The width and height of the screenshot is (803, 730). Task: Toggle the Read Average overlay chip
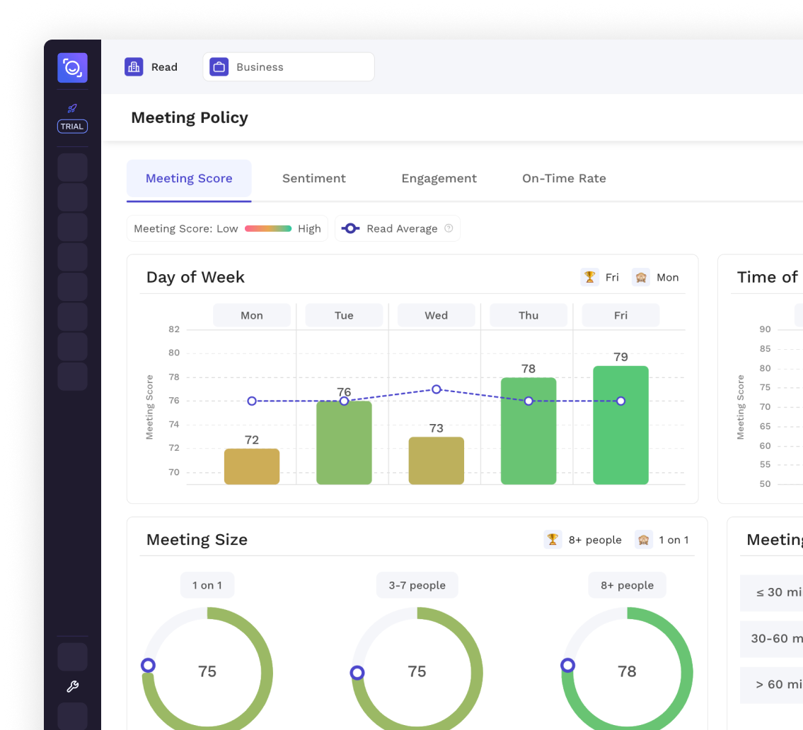[397, 228]
